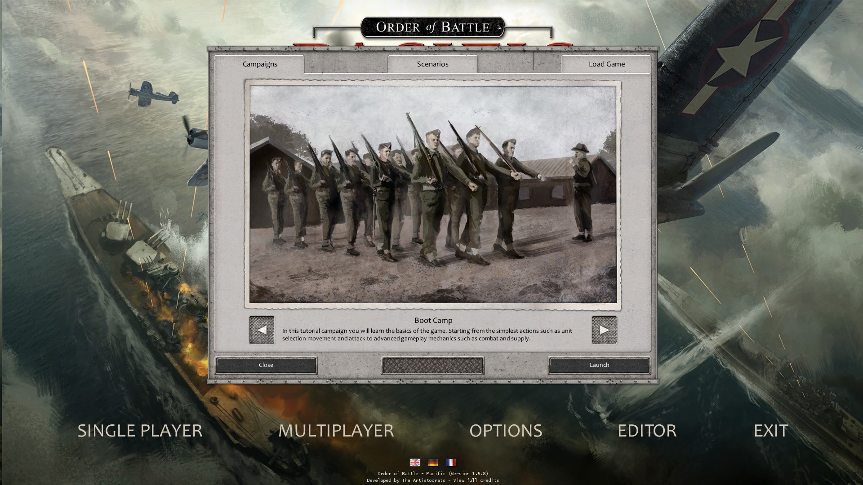Open the Single Player menu
The image size is (863, 485).
(140, 430)
